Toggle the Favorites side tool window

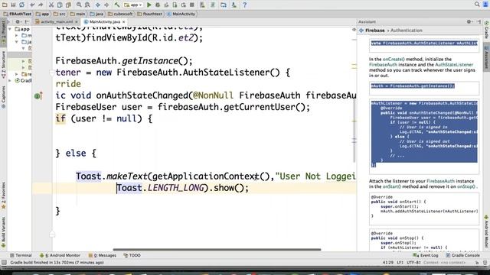tap(3, 196)
